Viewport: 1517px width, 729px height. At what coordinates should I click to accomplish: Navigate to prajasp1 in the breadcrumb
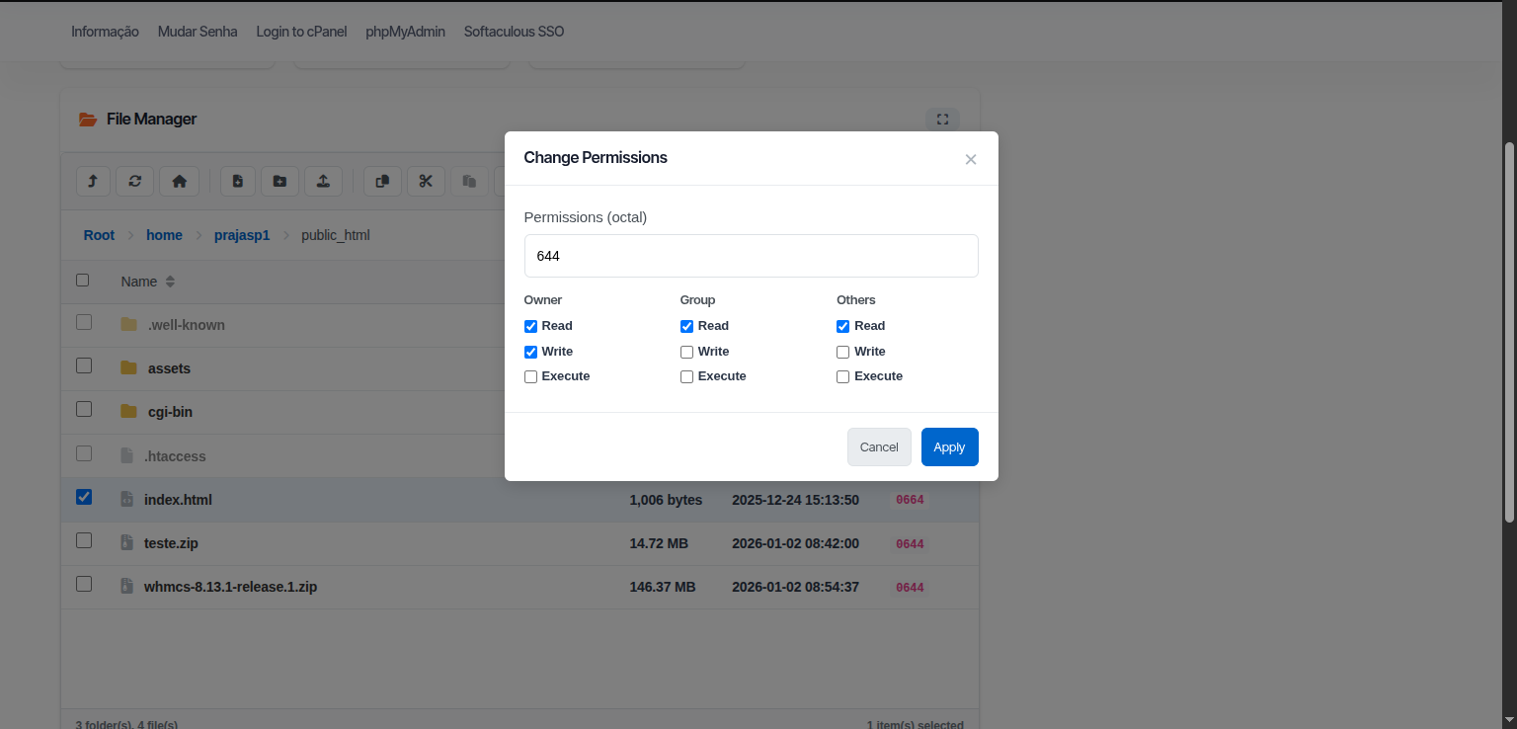(242, 234)
